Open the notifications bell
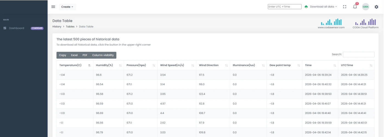384x137 pixels. coord(355,7)
